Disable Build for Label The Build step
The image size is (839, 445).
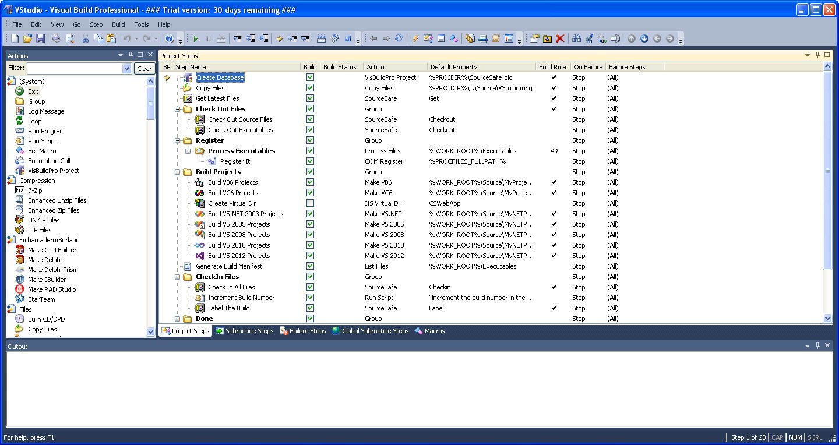coord(311,308)
